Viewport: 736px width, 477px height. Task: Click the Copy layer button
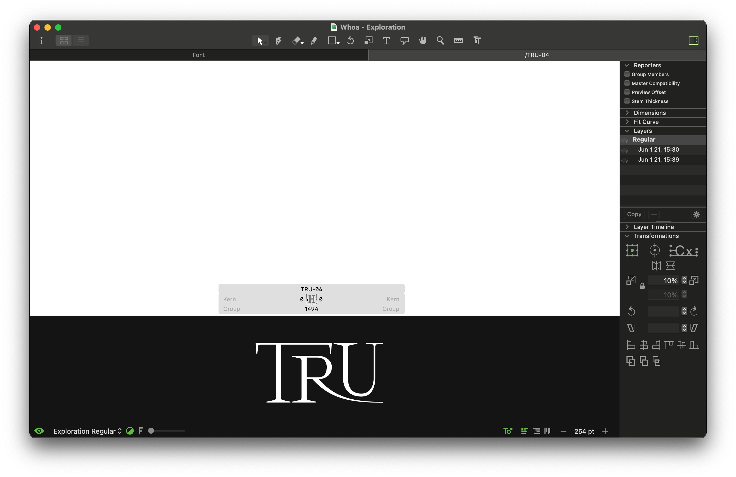(634, 214)
